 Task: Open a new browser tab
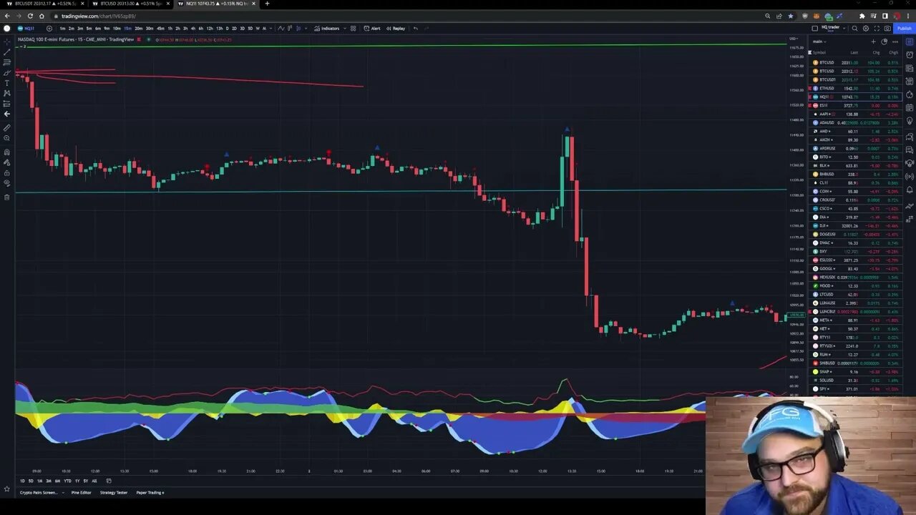pos(267,4)
